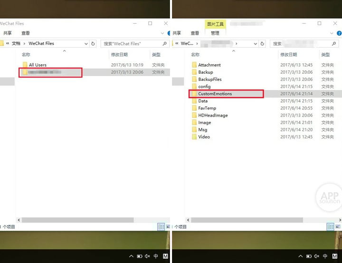The image size is (342, 263).
Task: Click search magnifier in WeChat Files search box
Action: click(x=165, y=44)
